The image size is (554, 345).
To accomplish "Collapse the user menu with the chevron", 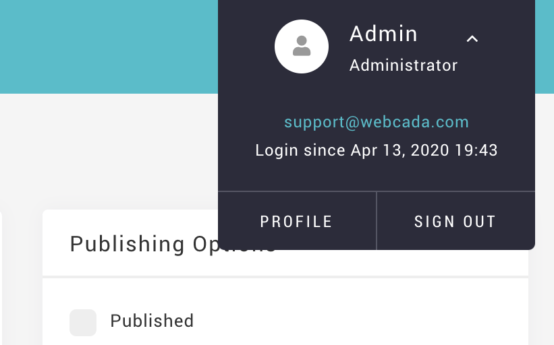I will tap(472, 38).
